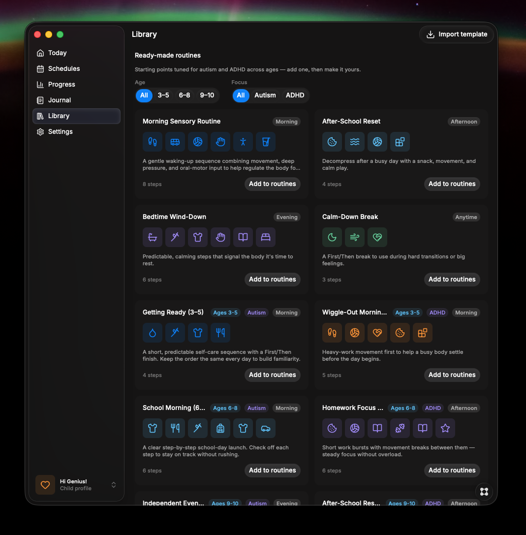Click the orange footprints icon in Wiggle-Out Morning
The height and width of the screenshot is (535, 526).
pyautogui.click(x=332, y=333)
